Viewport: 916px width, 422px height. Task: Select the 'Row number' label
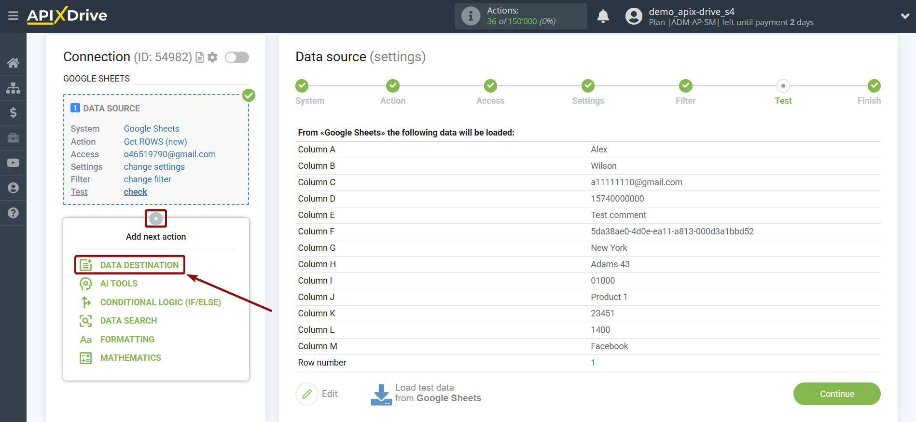(x=322, y=363)
